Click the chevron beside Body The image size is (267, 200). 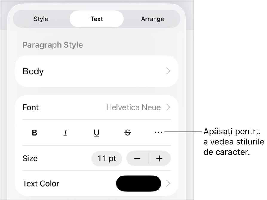[168, 71]
